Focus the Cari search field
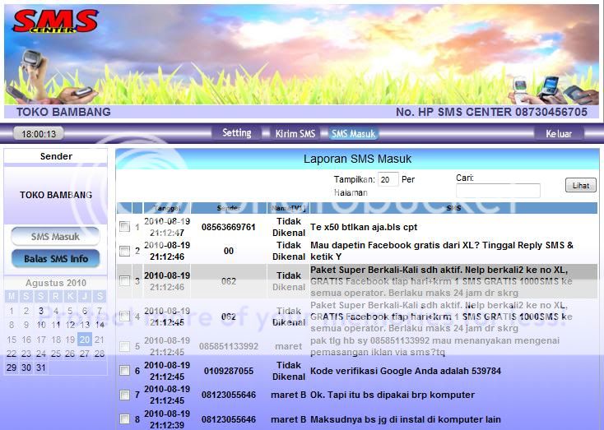This screenshot has height=430, width=604. 498,191
